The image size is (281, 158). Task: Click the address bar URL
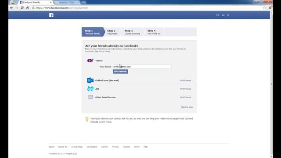61,8
